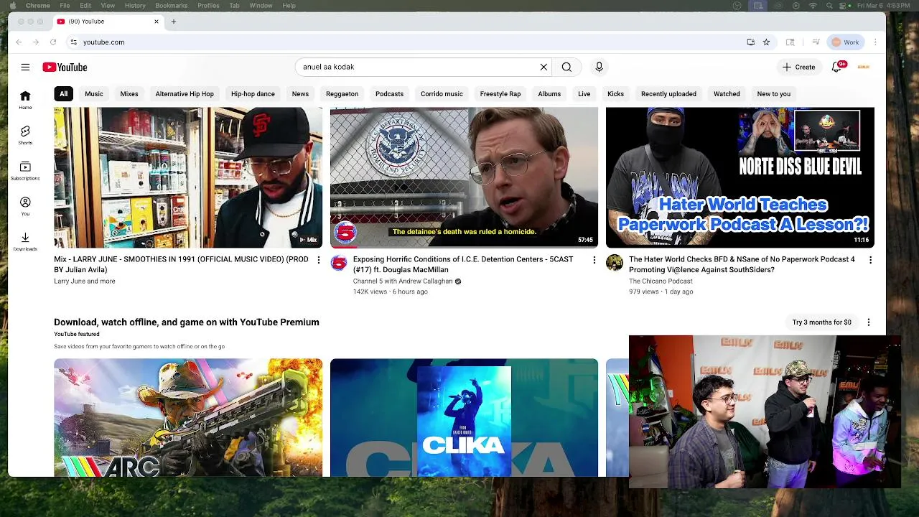Open notifications bell

836,67
